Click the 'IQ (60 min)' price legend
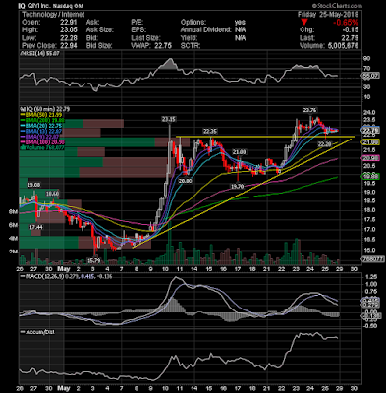The width and height of the screenshot is (386, 393). (45, 109)
